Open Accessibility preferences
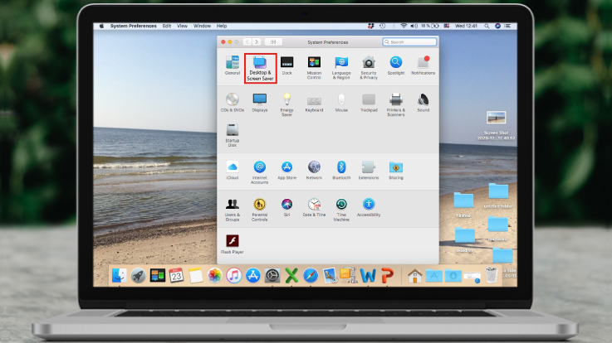 click(x=368, y=207)
